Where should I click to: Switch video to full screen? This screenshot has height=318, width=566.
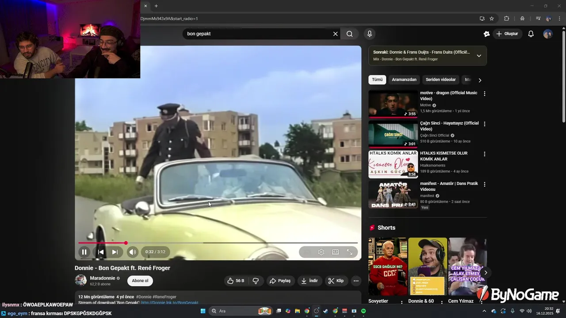[350, 252]
